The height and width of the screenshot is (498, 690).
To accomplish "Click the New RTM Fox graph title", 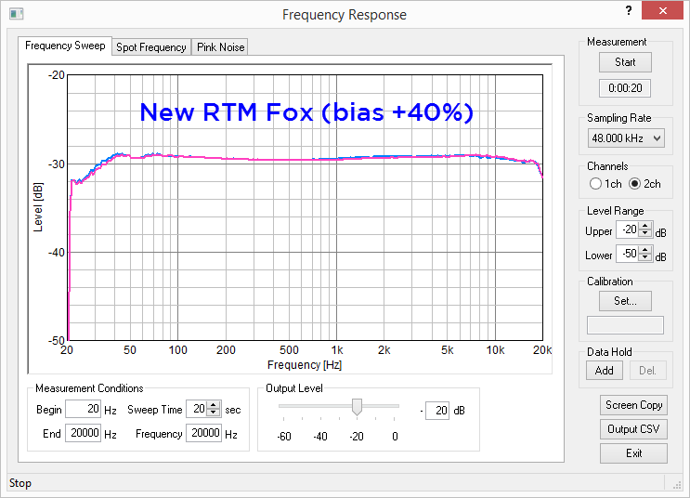I will 306,112.
